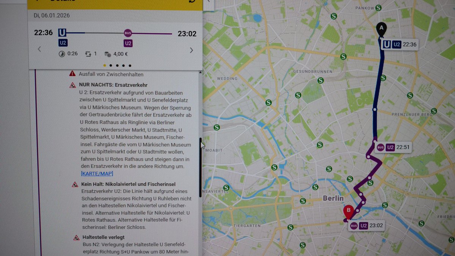Image resolution: width=455 pixels, height=256 pixels.
Task: Select the fourth pagination dot
Action: [x=124, y=65]
